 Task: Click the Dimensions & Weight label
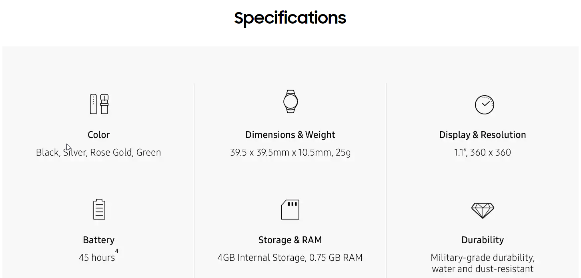pyautogui.click(x=290, y=135)
